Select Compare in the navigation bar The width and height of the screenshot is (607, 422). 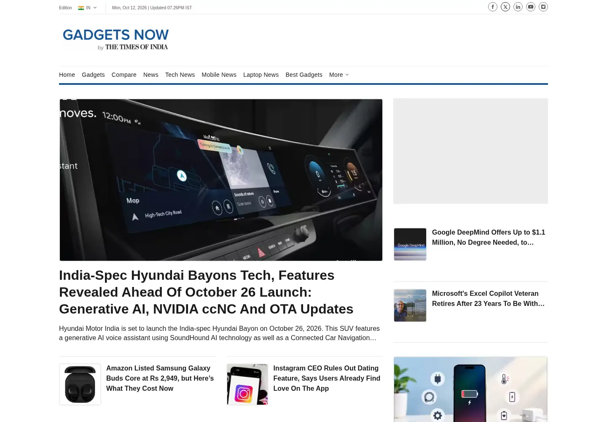click(x=124, y=75)
